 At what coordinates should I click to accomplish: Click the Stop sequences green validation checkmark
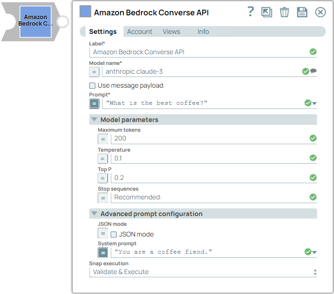click(x=313, y=197)
